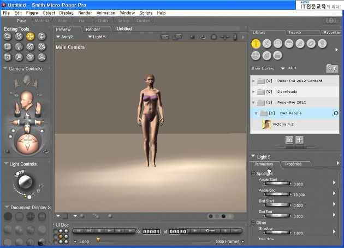The width and height of the screenshot is (344, 248).
Task: Select the Taper editing tool
Action: pos(19,46)
